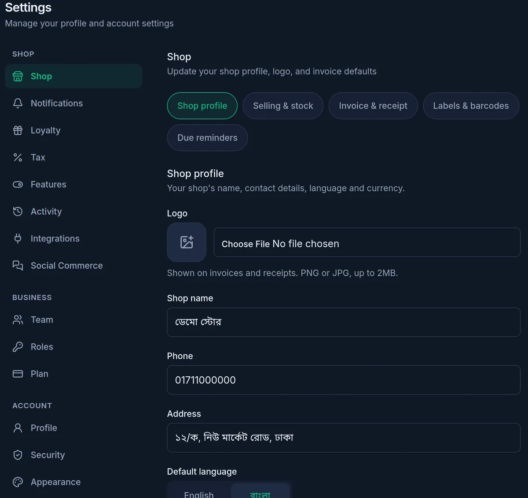Open Social Commerce settings
This screenshot has width=528, height=498.
coord(73,266)
